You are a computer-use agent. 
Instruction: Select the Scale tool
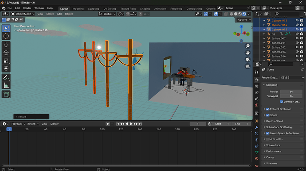coord(6,61)
